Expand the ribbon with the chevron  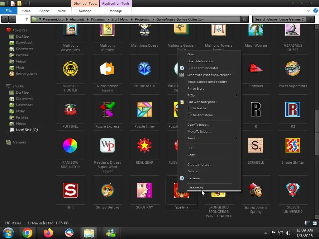click(309, 11)
